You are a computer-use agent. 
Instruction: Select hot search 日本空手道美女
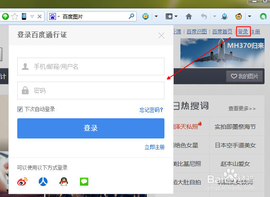(235, 145)
